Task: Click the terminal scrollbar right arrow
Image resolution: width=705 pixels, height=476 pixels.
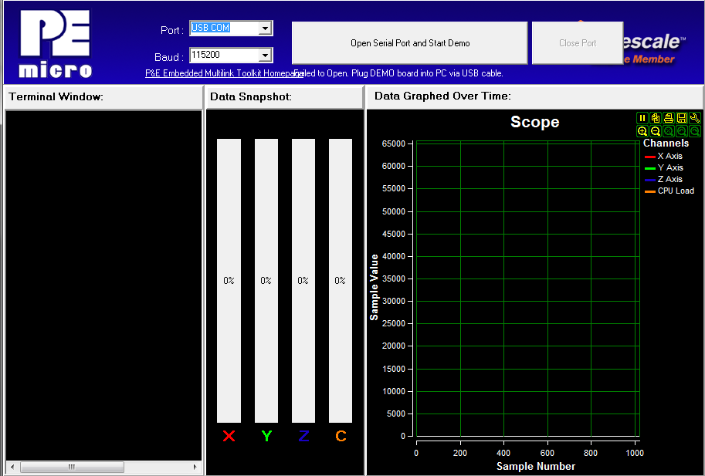Action: [195, 468]
